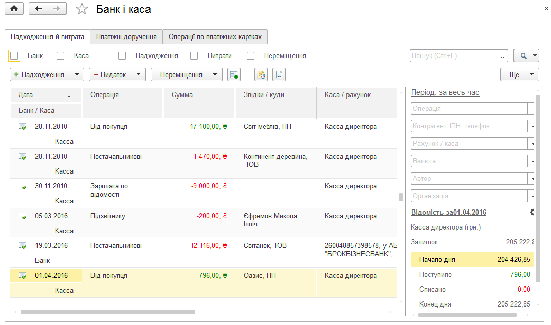This screenshot has height=325, width=551.
Task: Open the Організація filter dropdown arrow
Action: coord(531,196)
